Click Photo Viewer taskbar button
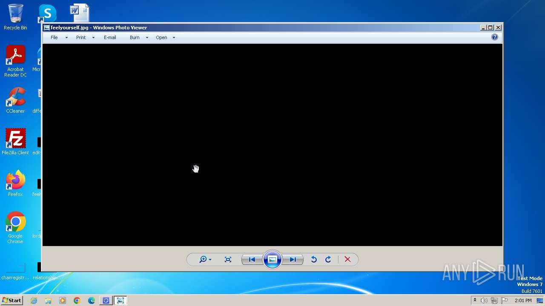This screenshot has height=306, width=545. click(120, 300)
